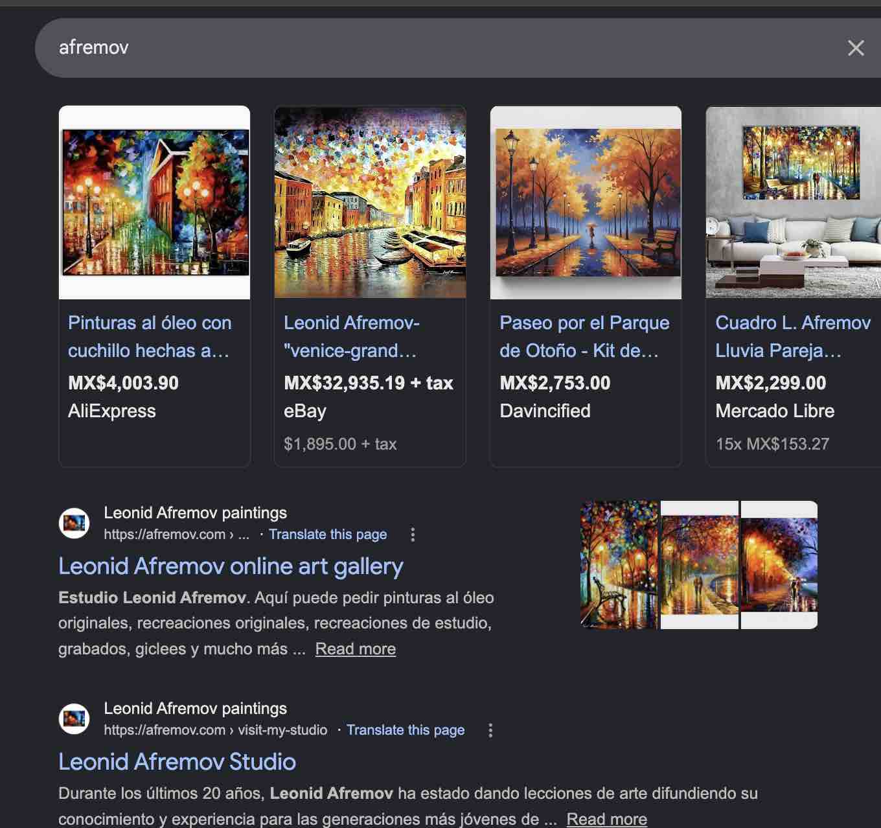The height and width of the screenshot is (828, 881).
Task: Open 'Paseo por el Parque de Otoño' listing
Action: [x=584, y=337]
